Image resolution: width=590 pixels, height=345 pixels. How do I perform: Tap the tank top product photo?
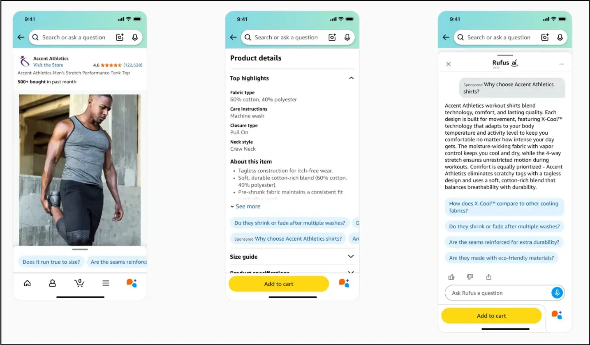(x=80, y=170)
